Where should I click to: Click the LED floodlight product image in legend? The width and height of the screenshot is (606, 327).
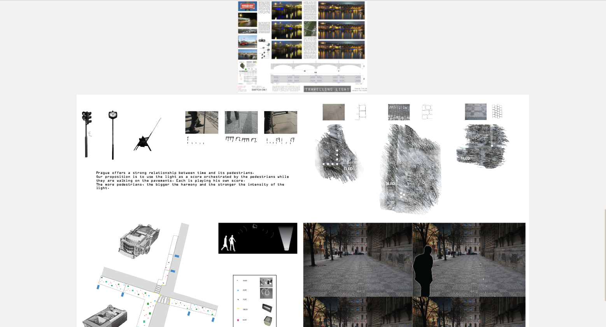coord(267,308)
